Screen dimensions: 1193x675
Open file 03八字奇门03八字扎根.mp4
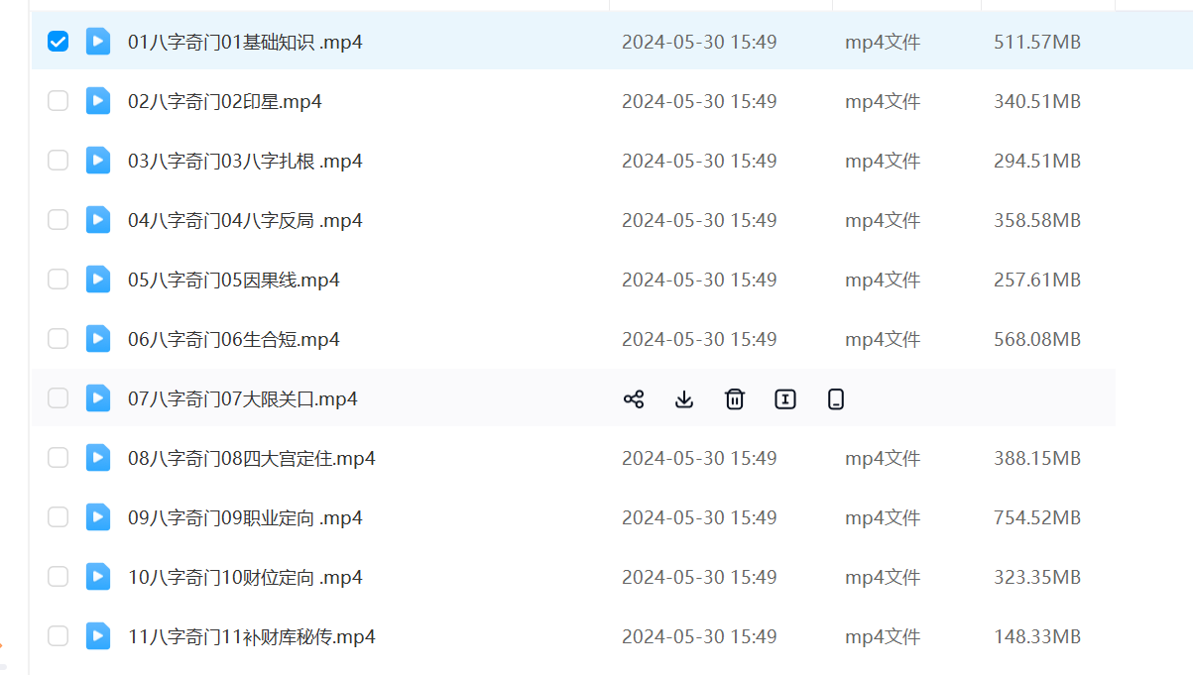[245, 161]
